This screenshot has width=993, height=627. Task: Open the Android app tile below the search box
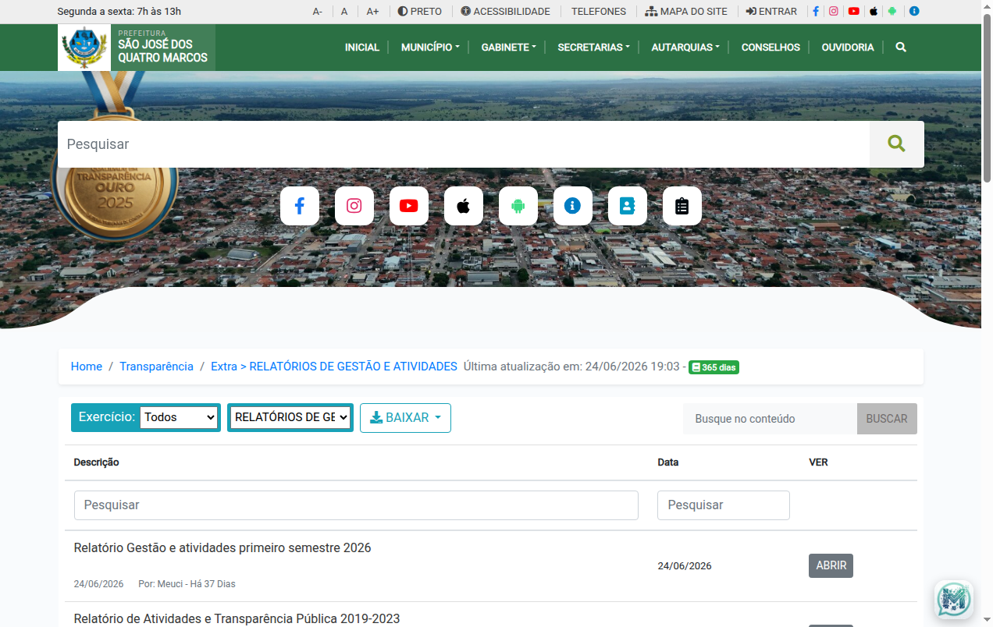click(518, 206)
